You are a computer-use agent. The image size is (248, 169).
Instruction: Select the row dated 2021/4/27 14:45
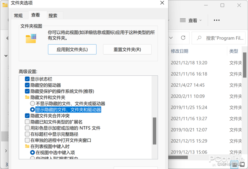click(x=205, y=85)
